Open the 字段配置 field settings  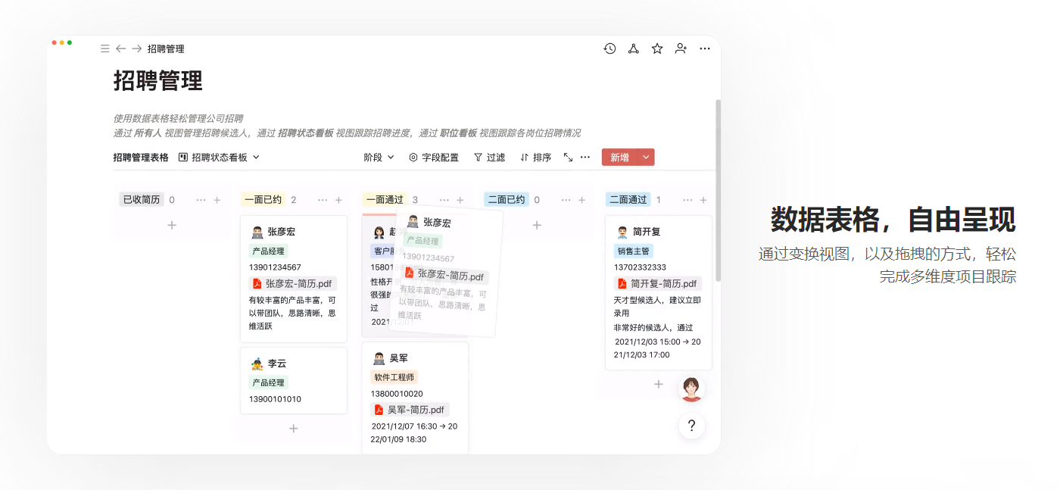pos(434,158)
